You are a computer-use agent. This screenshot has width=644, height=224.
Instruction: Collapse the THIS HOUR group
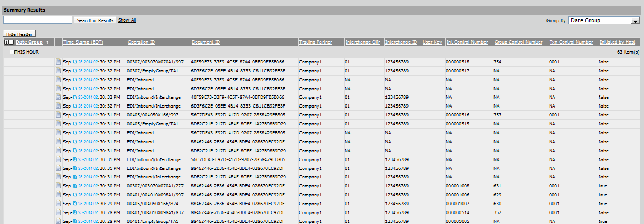12,52
